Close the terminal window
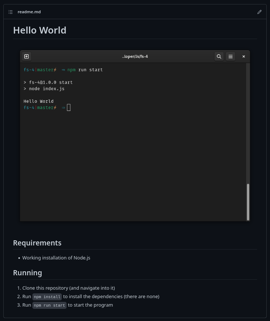This screenshot has width=270, height=321. click(244, 56)
